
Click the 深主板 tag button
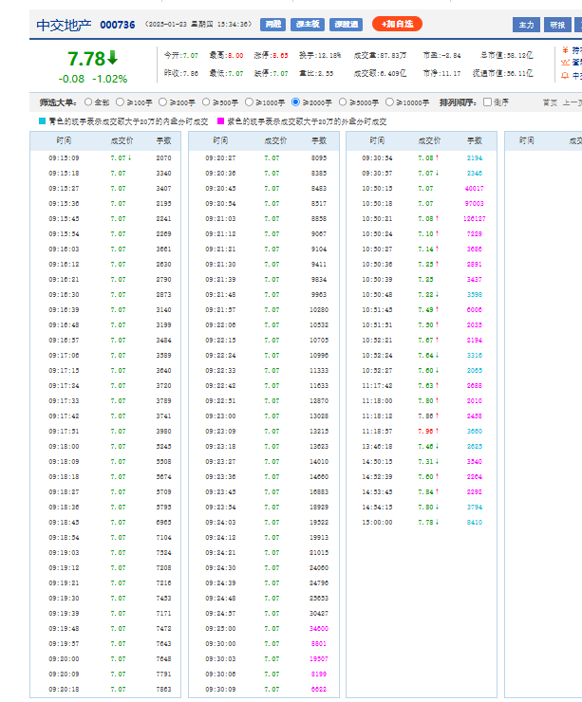tap(307, 24)
